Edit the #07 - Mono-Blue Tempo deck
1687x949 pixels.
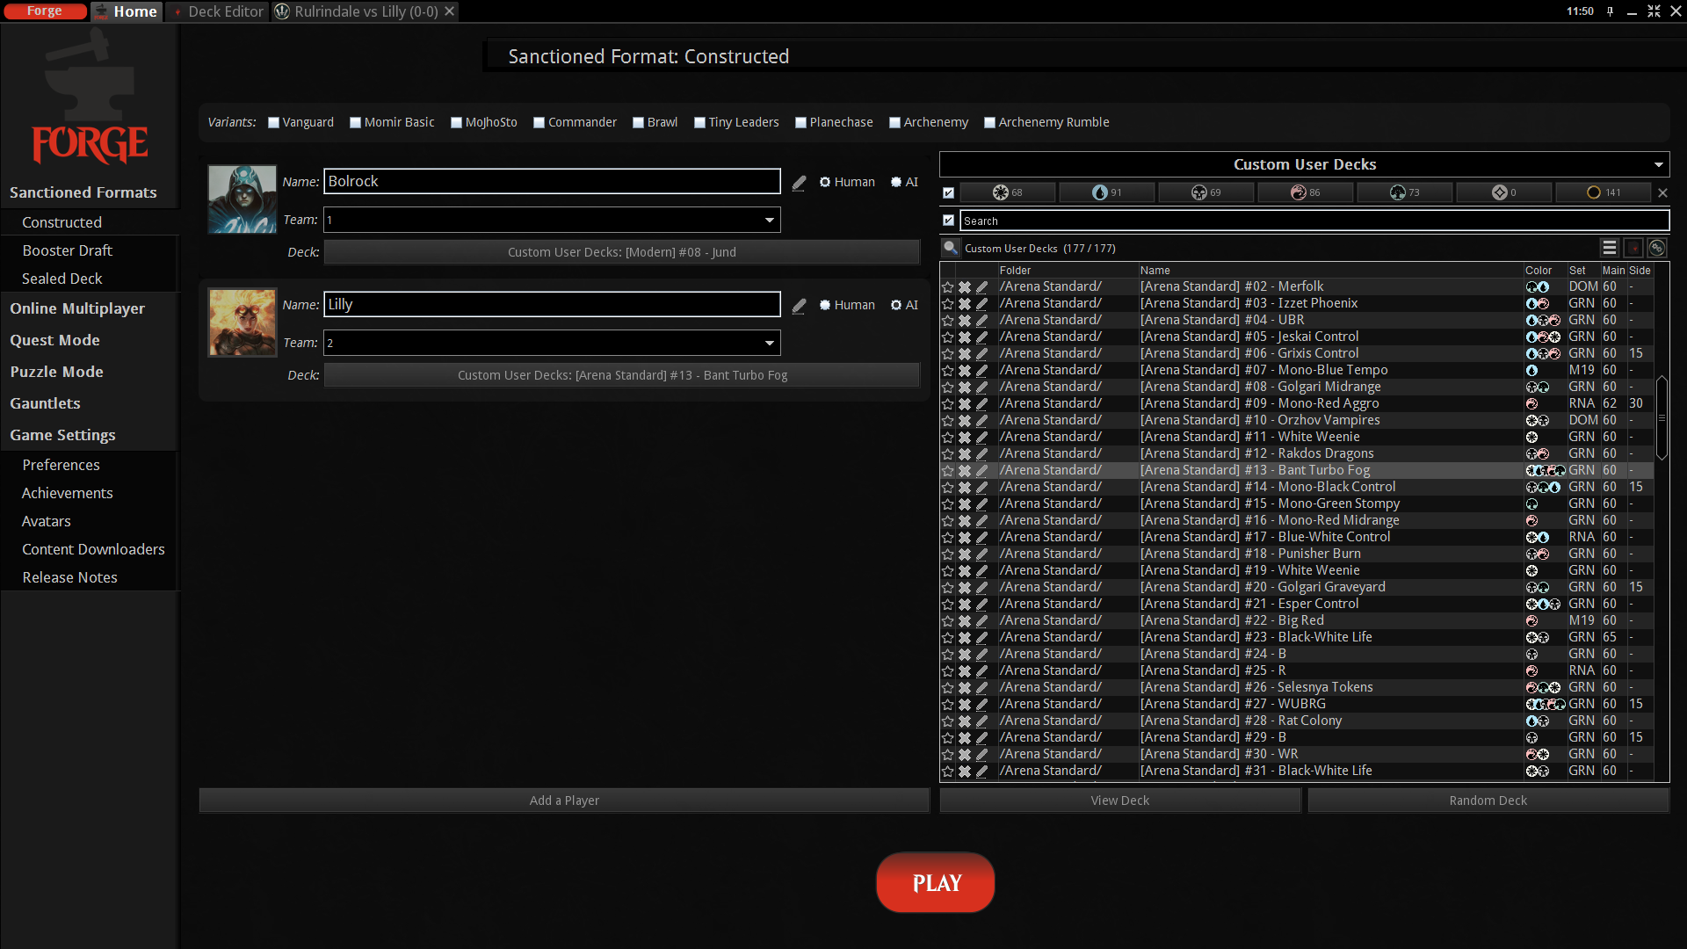[981, 370]
